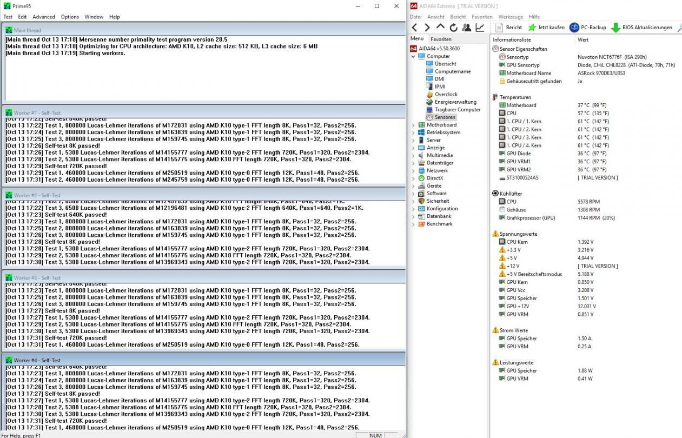The width and height of the screenshot is (682, 438).
Task: Open the Advanced menu in Prime95
Action: [44, 17]
